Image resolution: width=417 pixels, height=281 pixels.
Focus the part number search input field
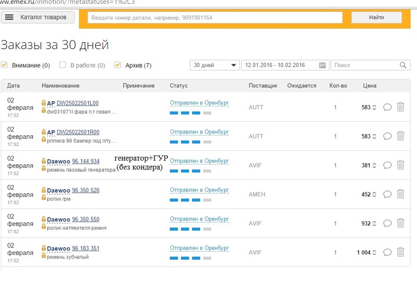coord(215,17)
